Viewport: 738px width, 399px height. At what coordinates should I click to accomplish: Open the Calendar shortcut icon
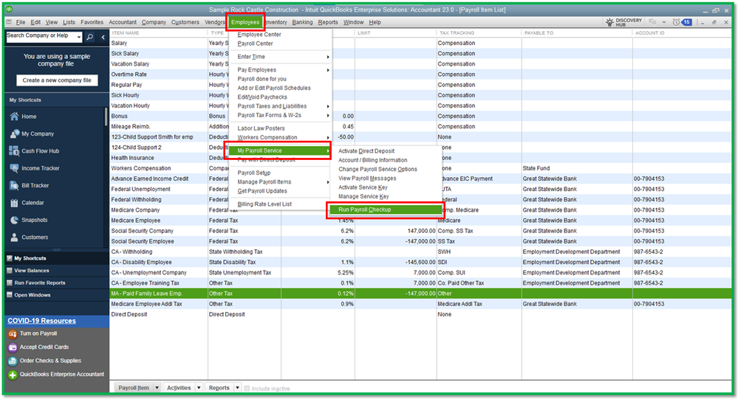(x=14, y=203)
